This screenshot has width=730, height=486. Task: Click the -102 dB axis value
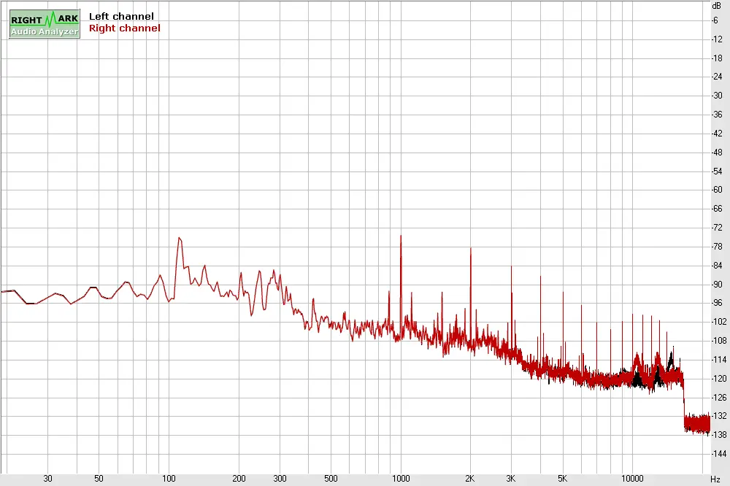(x=719, y=322)
